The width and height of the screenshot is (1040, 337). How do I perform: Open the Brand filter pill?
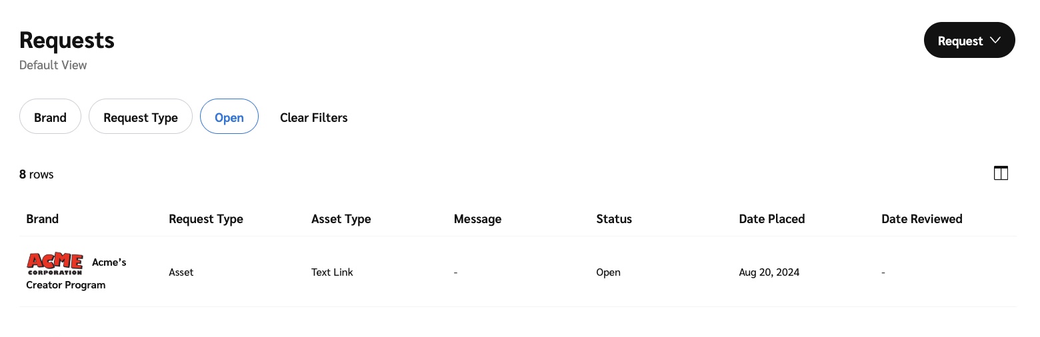(x=50, y=117)
